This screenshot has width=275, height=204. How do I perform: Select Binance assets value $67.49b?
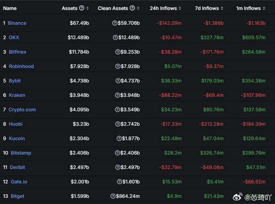click(x=79, y=23)
